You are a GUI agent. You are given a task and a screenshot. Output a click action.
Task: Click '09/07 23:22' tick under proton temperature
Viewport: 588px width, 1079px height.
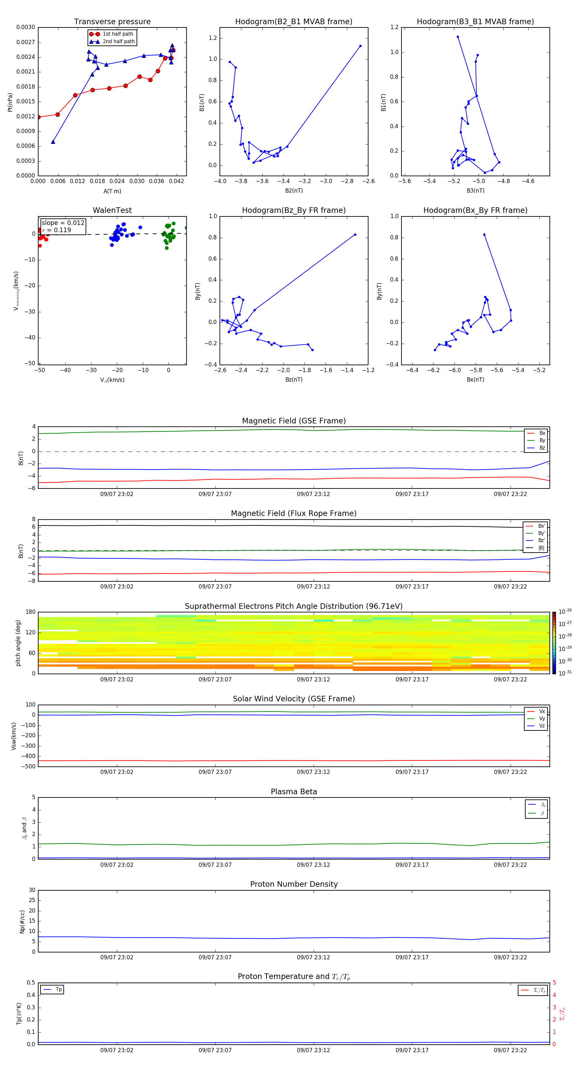[510, 1050]
